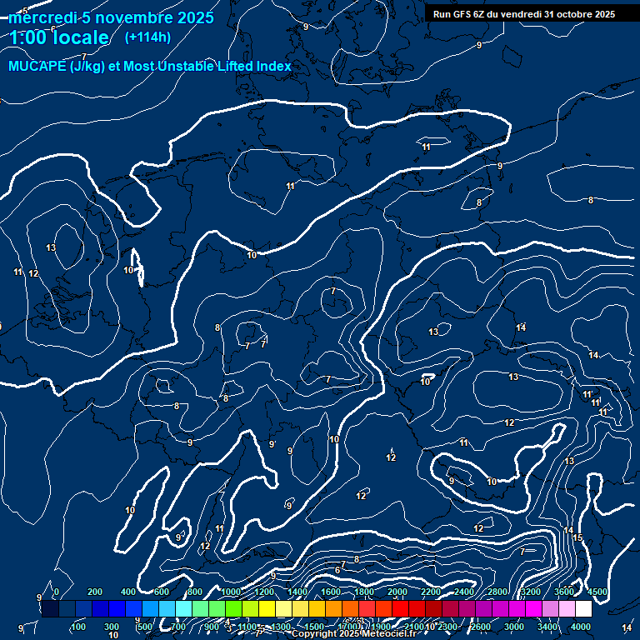The height and width of the screenshot is (640, 640).
Task: Select the cyan legend swatch
Action: 183,608
